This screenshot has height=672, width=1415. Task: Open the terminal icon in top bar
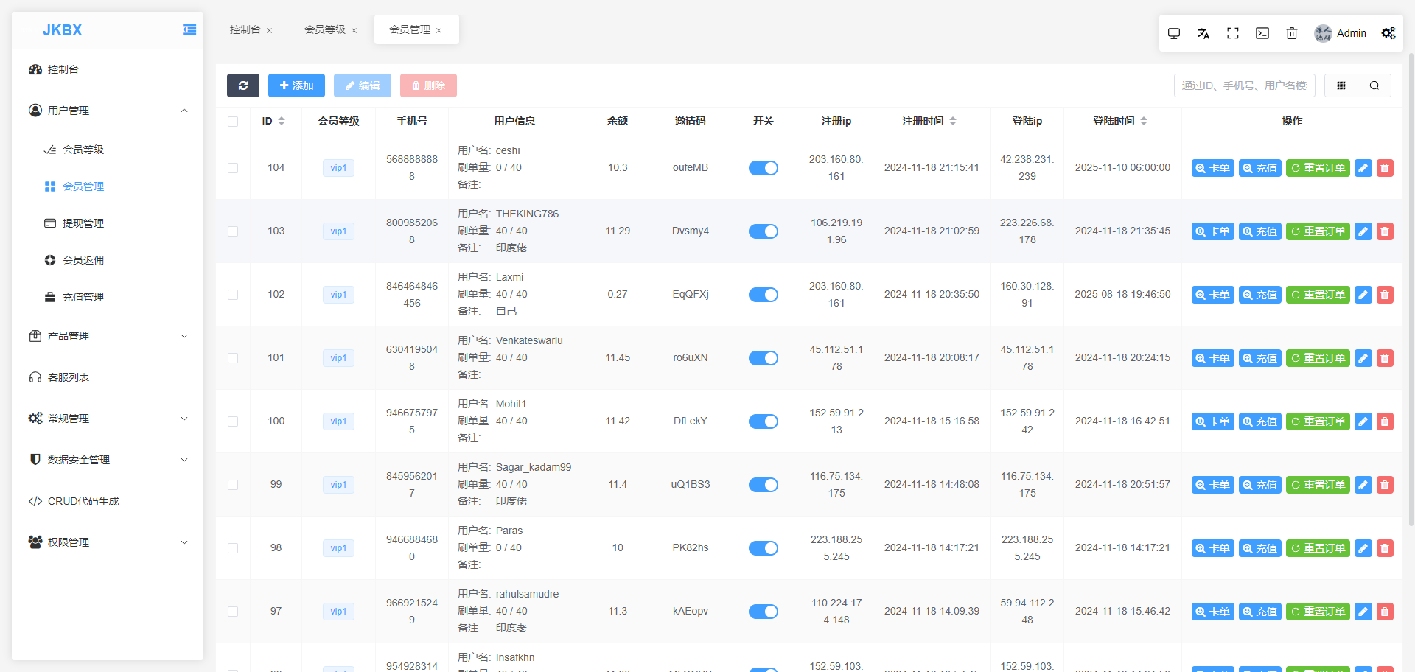(x=1262, y=33)
